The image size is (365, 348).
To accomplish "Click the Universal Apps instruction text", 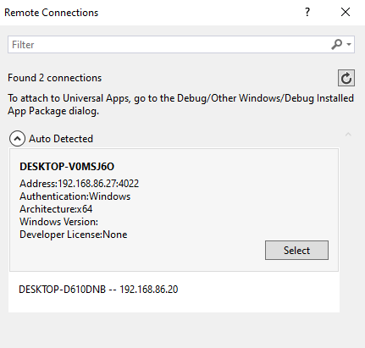I will tap(180, 104).
